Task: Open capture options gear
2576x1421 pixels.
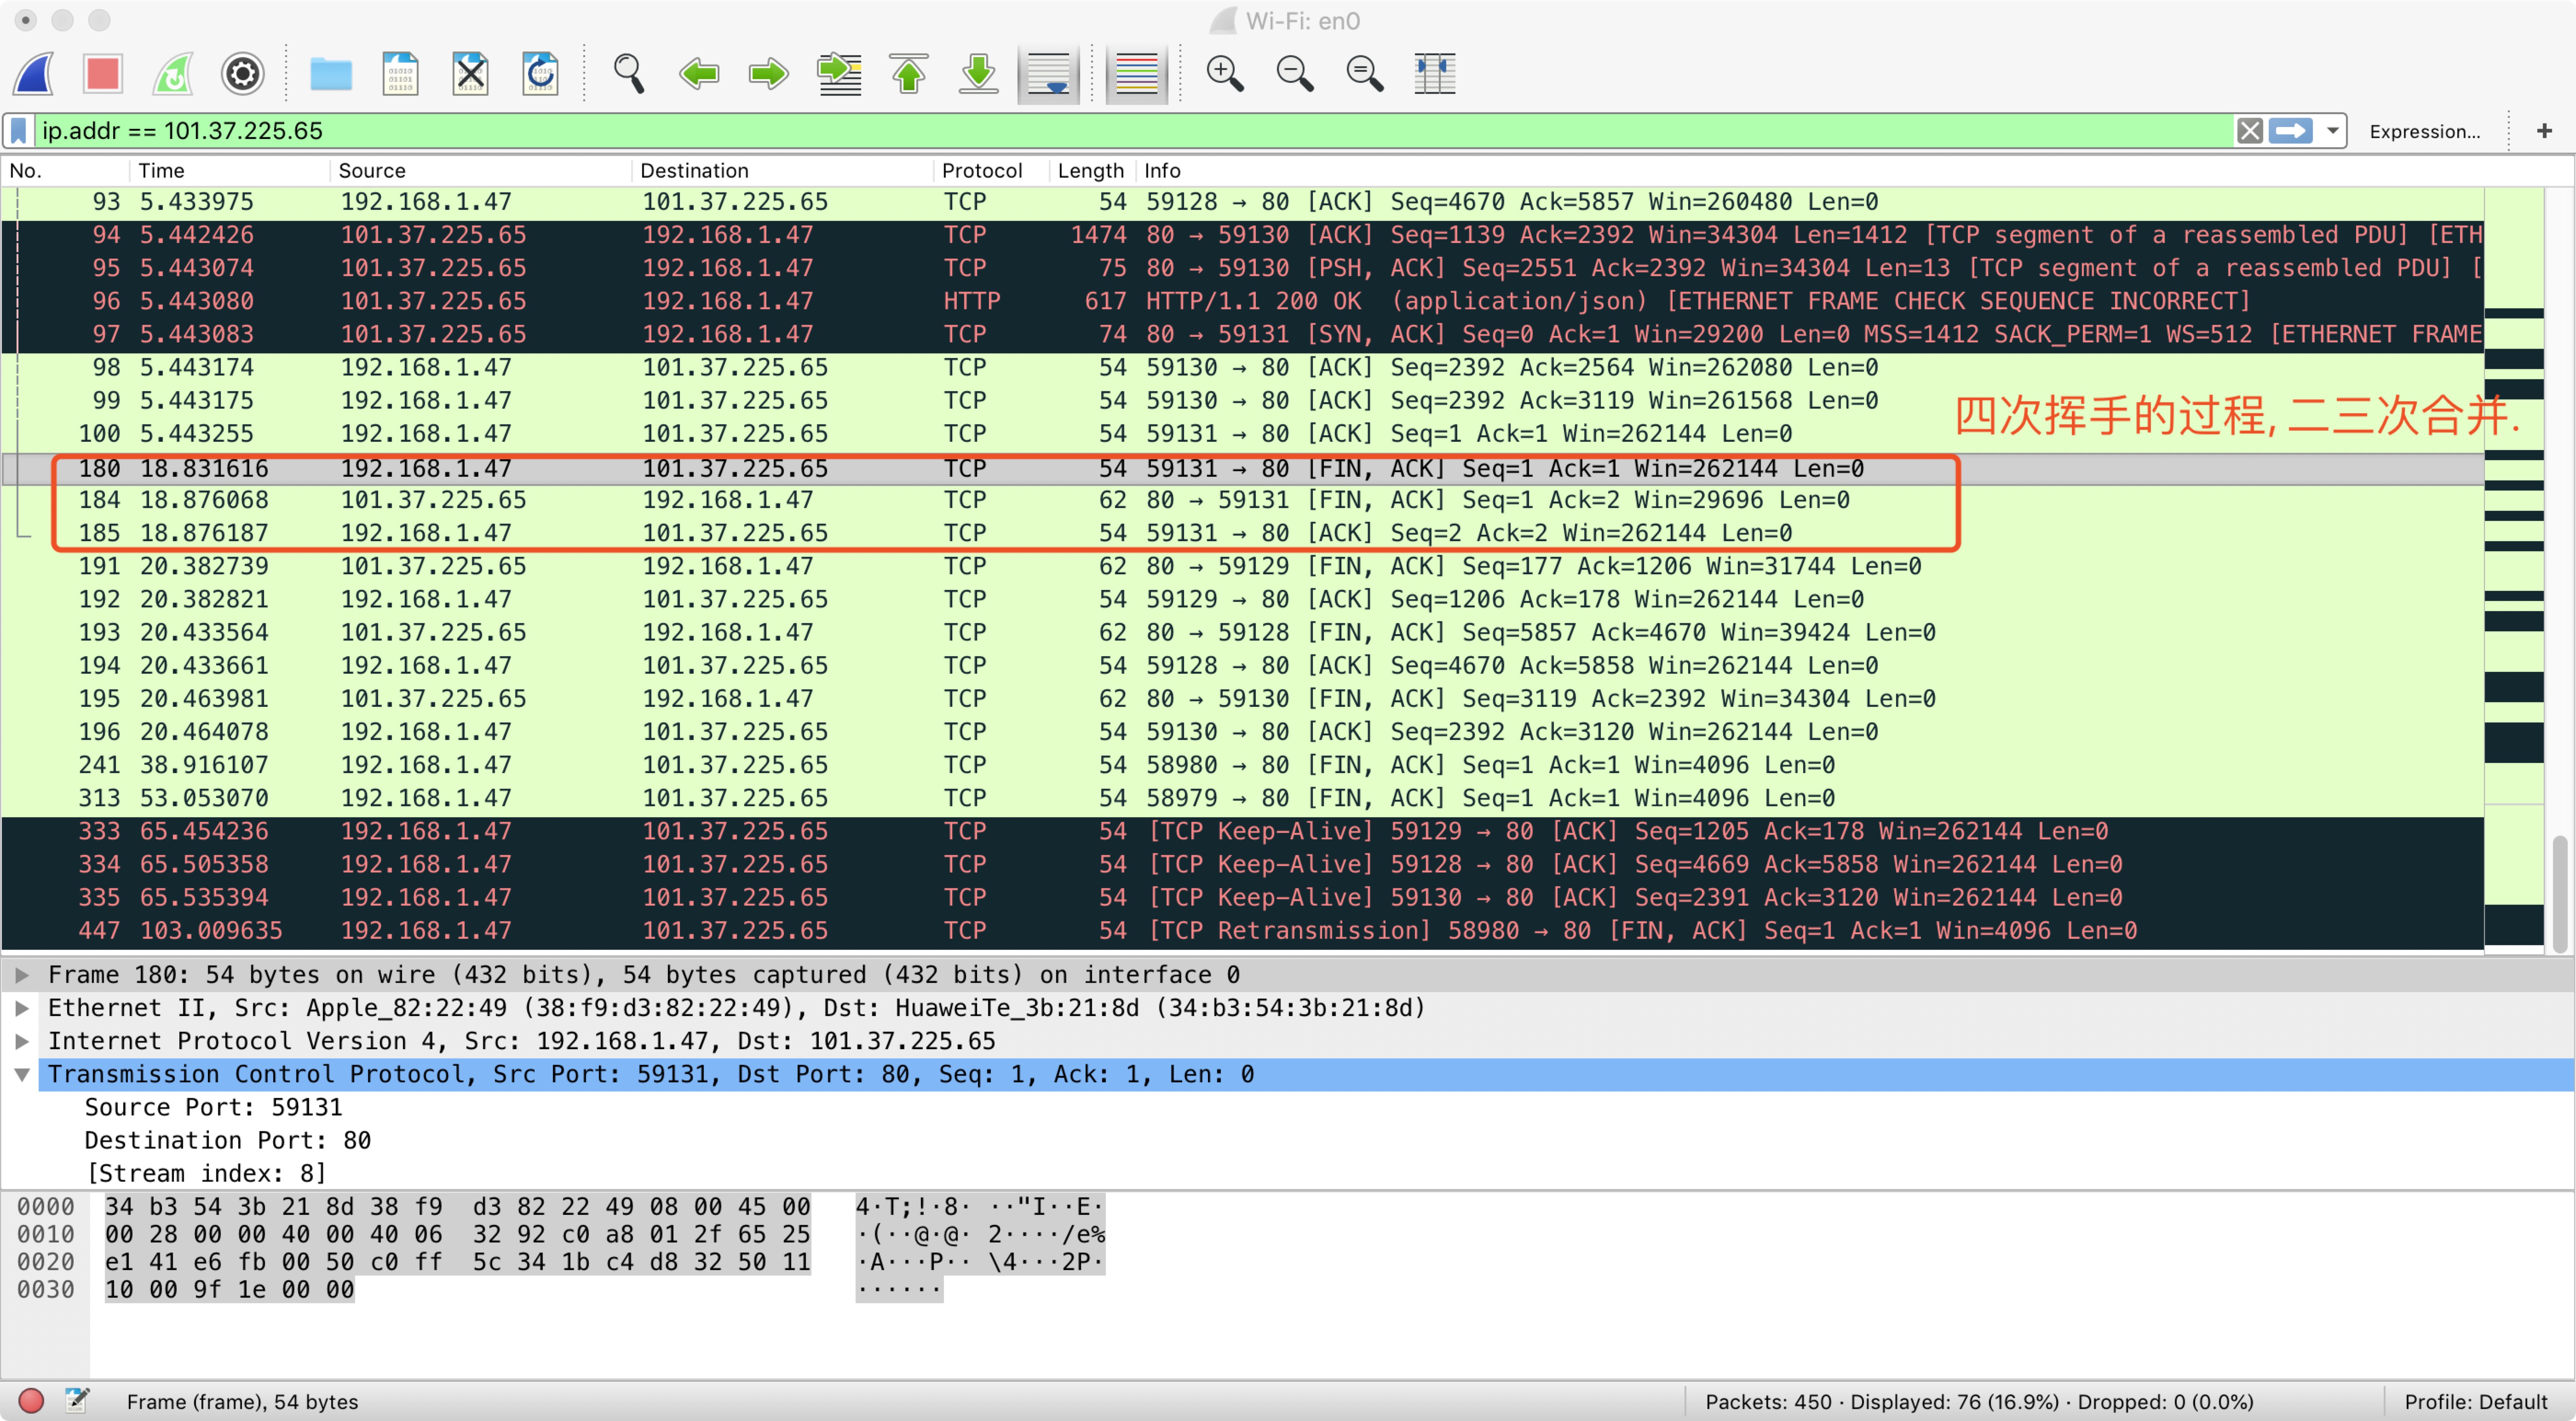Action: click(242, 73)
